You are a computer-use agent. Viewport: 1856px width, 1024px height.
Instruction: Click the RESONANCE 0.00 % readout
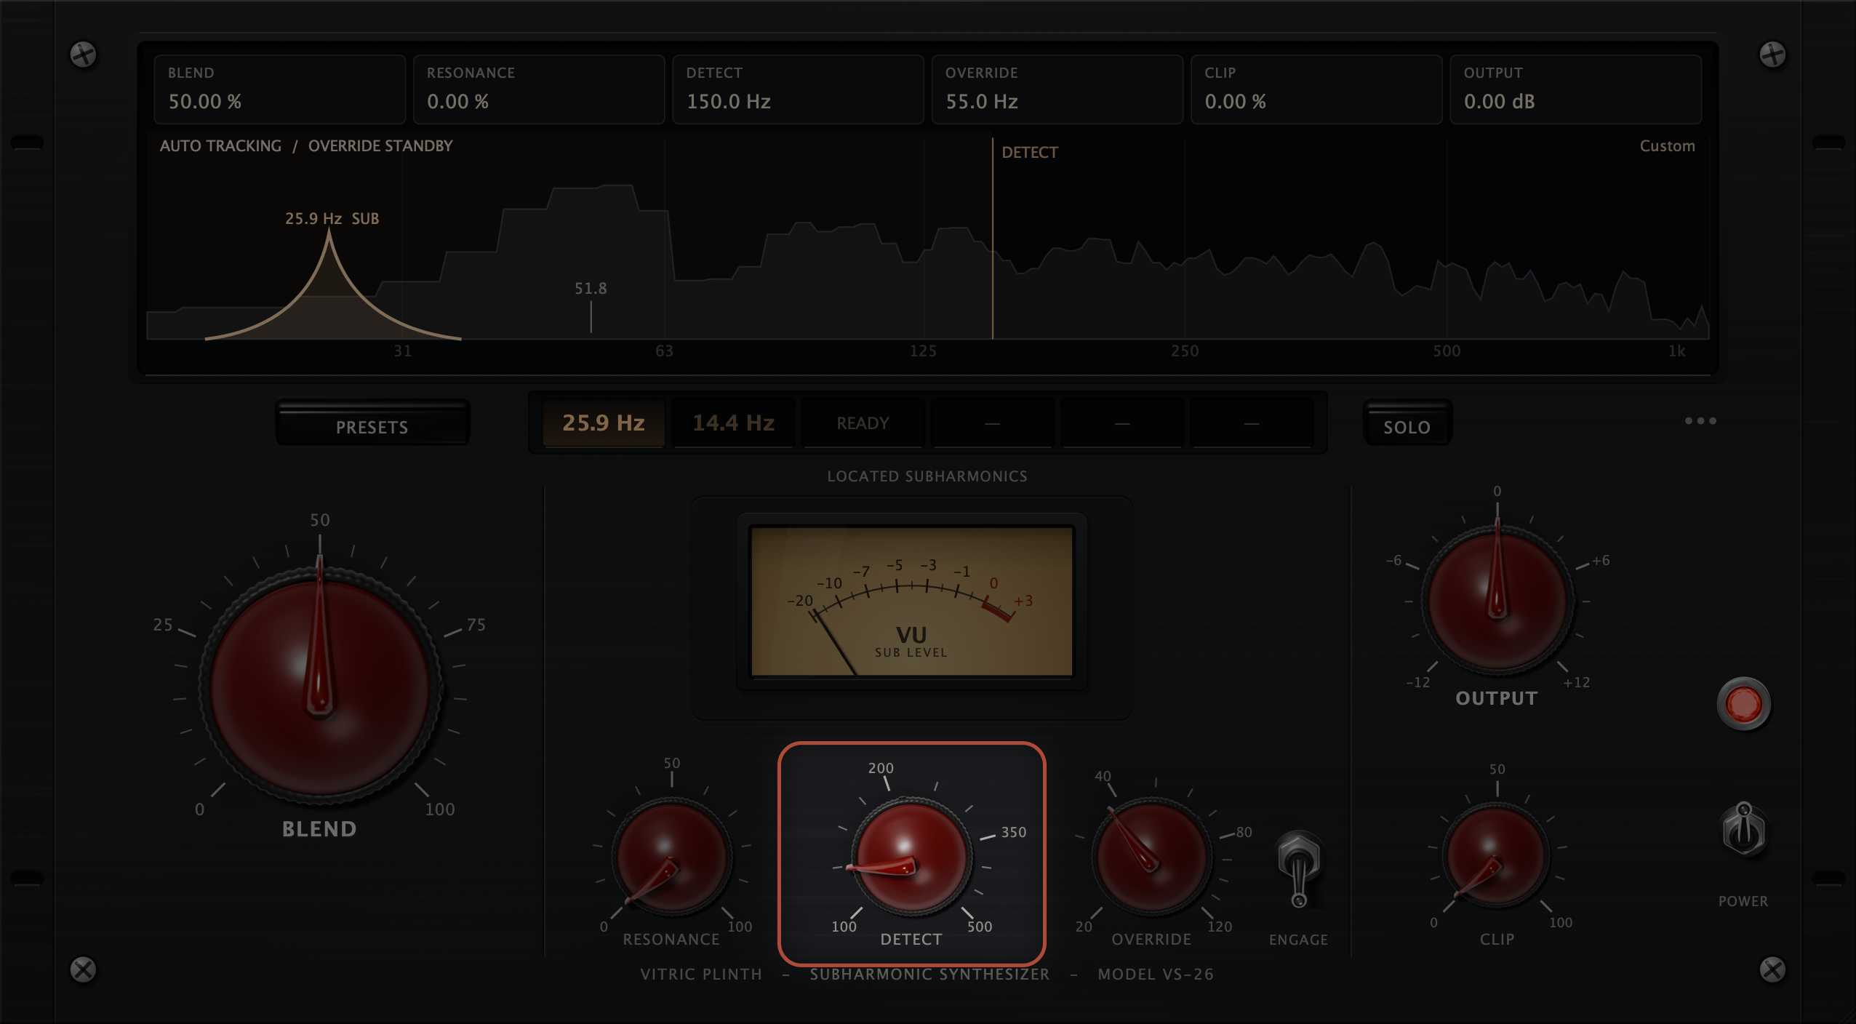(539, 89)
